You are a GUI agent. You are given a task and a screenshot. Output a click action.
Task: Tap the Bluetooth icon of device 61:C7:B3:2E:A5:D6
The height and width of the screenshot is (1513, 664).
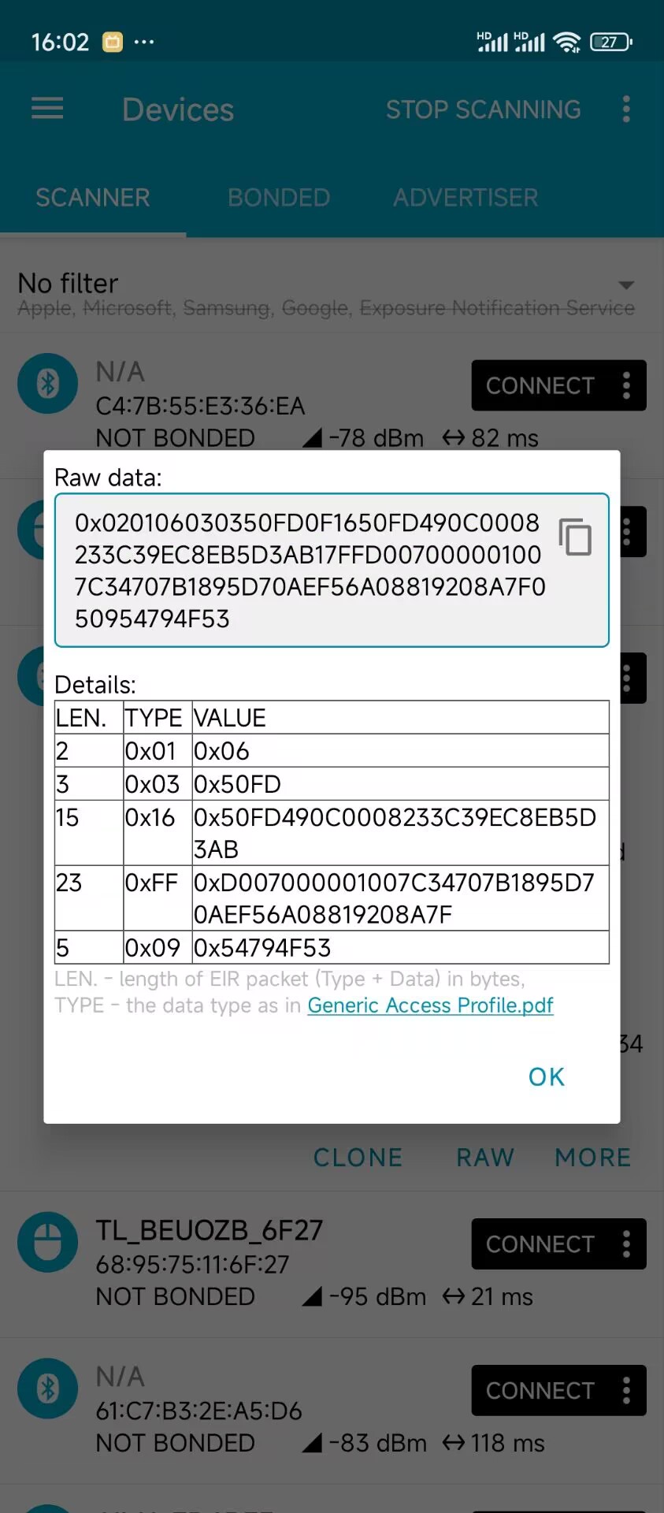(x=48, y=1388)
